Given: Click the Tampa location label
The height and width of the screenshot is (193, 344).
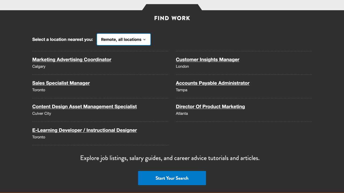Looking at the screenshot, I should coord(181,90).
